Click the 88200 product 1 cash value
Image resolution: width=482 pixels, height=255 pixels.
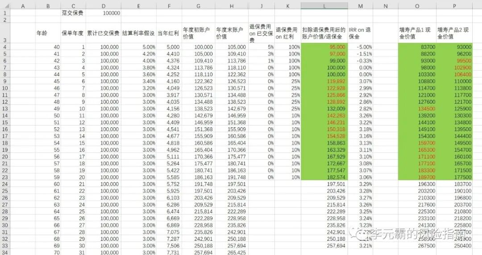coord(417,54)
